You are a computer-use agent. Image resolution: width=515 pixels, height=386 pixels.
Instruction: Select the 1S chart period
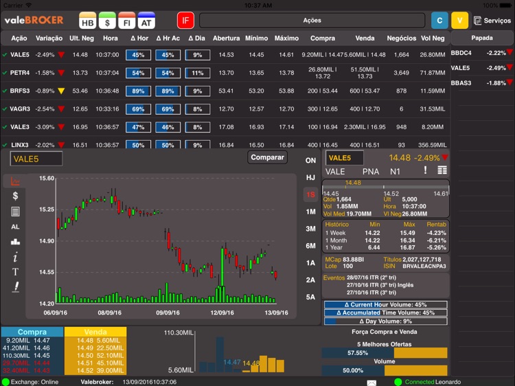[x=310, y=194]
